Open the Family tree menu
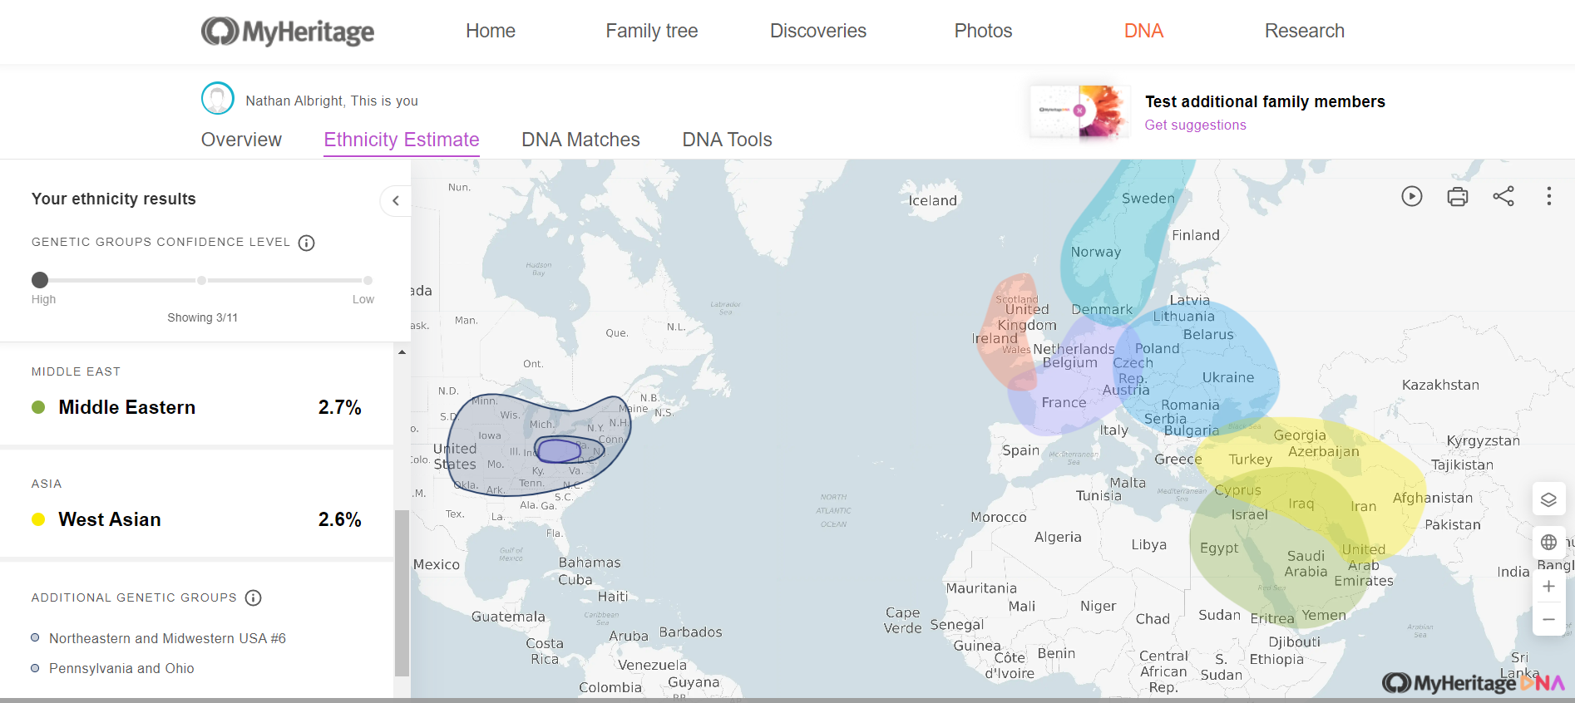Screen dimensions: 1575x703 (x=651, y=31)
